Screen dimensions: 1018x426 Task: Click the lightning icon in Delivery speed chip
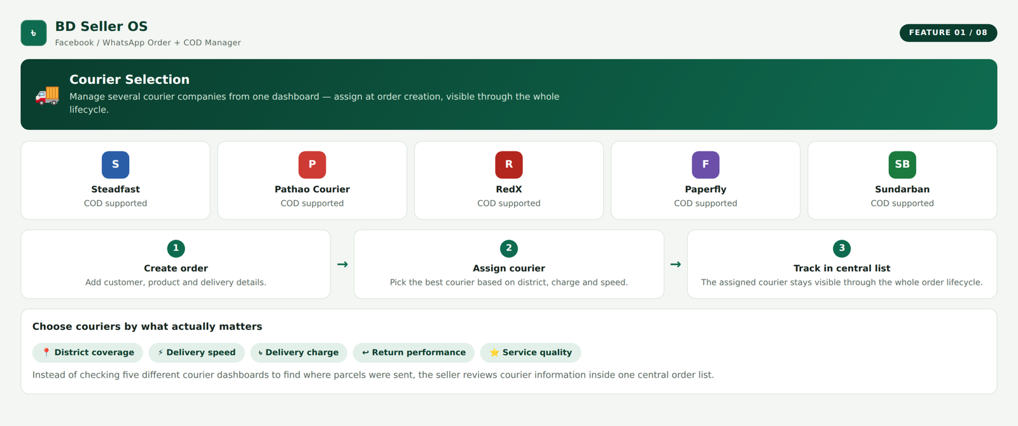tap(160, 352)
